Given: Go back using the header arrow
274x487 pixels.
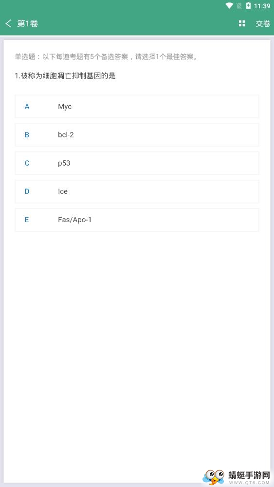Looking at the screenshot, I should pyautogui.click(x=8, y=23).
